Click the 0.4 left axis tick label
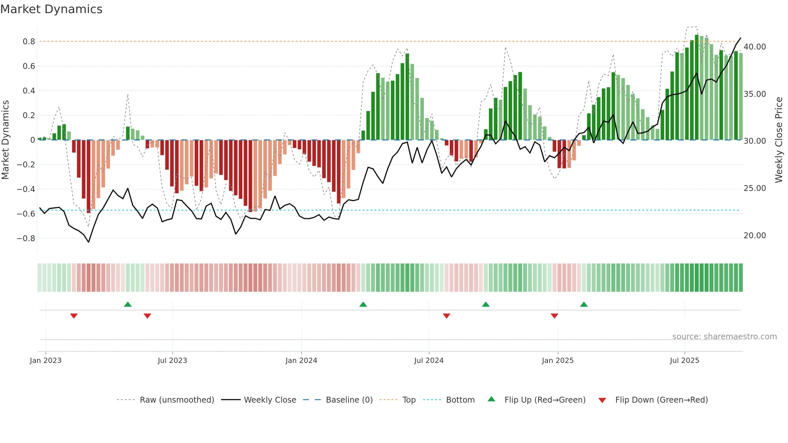The height and width of the screenshot is (443, 788). (29, 91)
